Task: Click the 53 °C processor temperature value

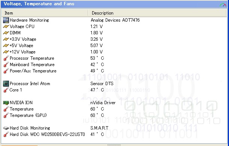Action: click(x=97, y=58)
